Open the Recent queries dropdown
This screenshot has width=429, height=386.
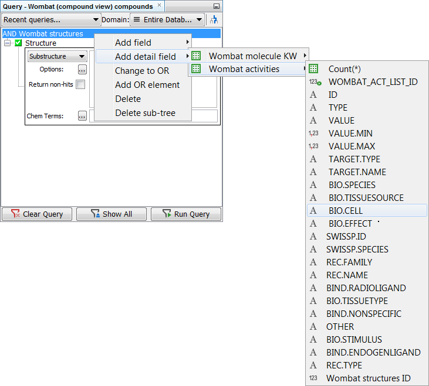click(52, 20)
